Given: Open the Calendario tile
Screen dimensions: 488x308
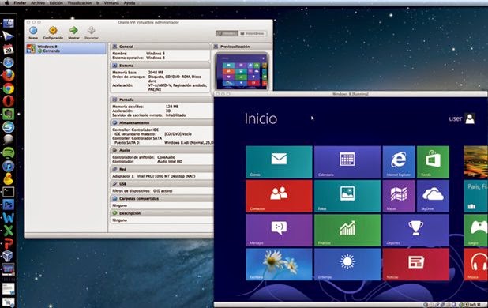Looking at the screenshot, I should tap(347, 162).
